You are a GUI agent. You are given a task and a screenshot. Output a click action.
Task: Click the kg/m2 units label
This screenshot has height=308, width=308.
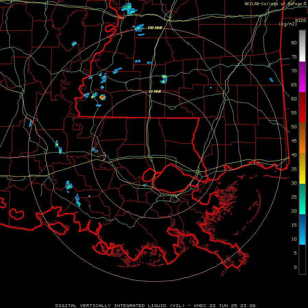pyautogui.click(x=288, y=24)
